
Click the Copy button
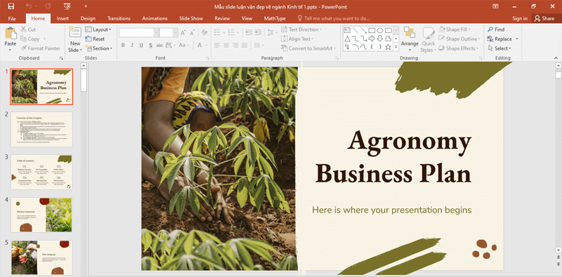pos(30,39)
